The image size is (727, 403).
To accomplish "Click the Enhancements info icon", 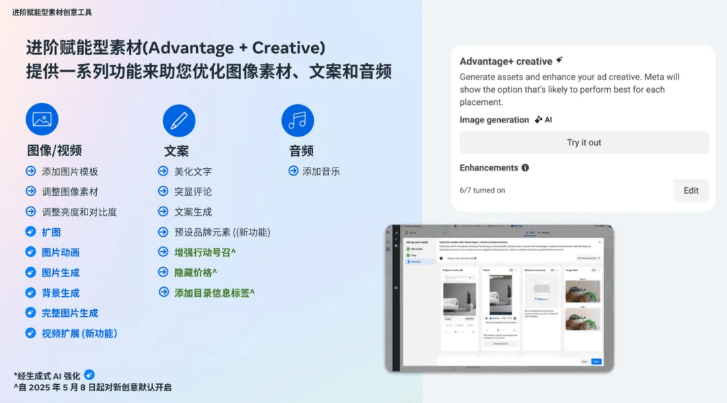I will (525, 168).
